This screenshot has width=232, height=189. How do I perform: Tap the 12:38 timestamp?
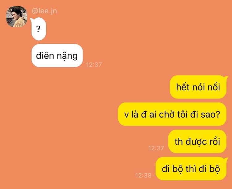pyautogui.click(x=143, y=175)
